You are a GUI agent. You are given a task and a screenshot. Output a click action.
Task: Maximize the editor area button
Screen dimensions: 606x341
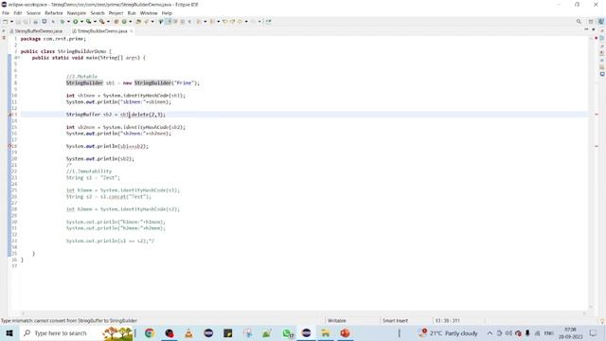tap(594, 29)
